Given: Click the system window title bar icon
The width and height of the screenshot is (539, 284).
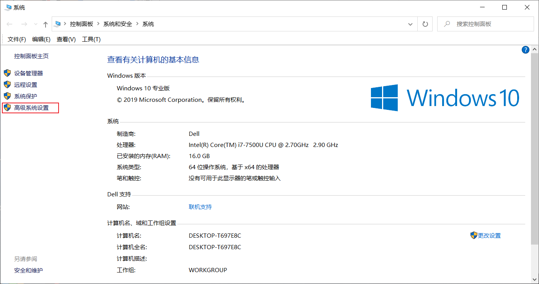Looking at the screenshot, I should click(8, 7).
